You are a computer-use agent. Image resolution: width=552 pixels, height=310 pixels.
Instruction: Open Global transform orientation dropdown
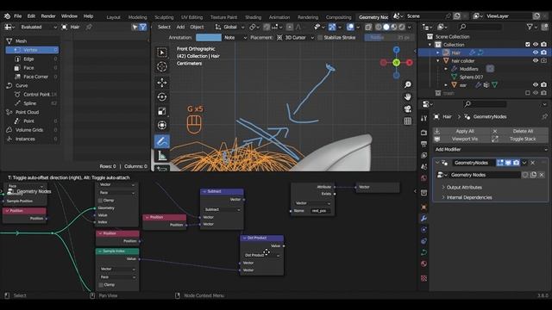(x=230, y=27)
